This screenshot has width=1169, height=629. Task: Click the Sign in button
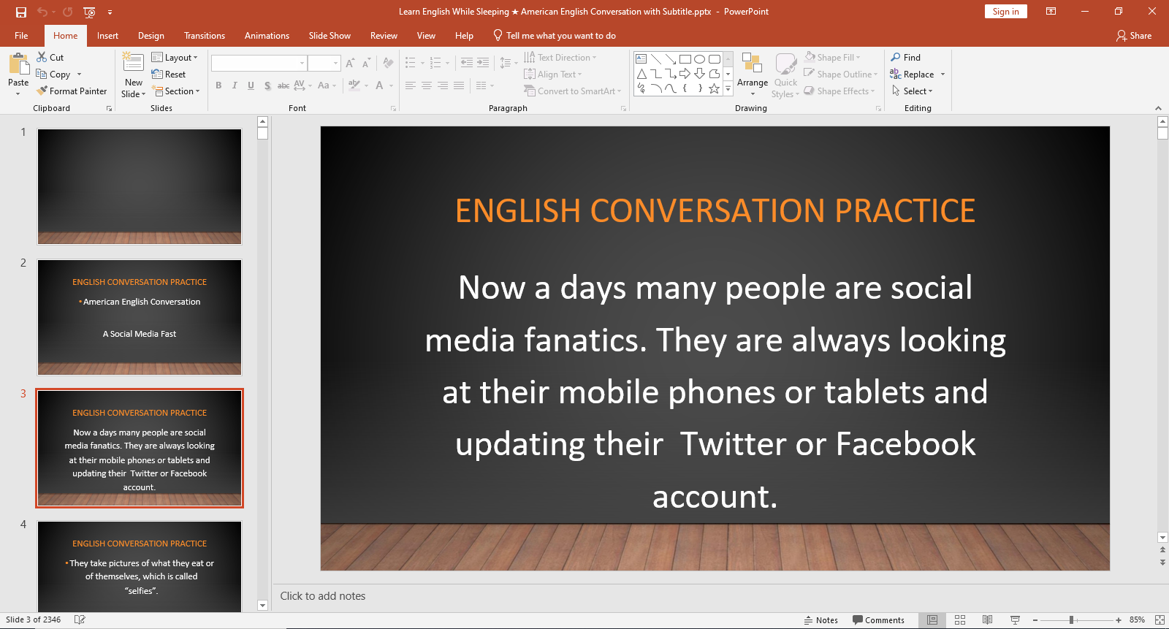pos(1005,11)
